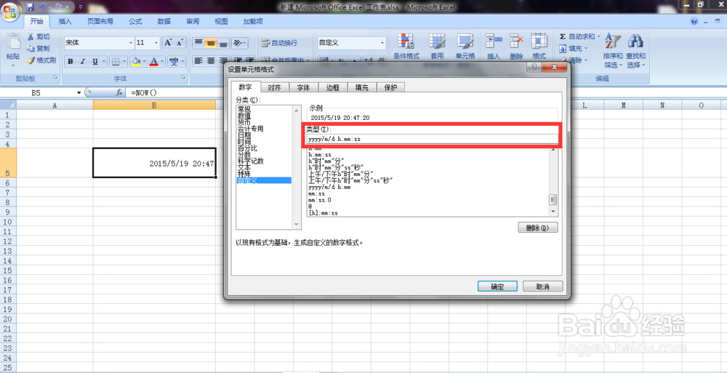Viewport: 727px width, 373px height.
Task: Open the 填充 tab in dialog
Action: pos(361,87)
